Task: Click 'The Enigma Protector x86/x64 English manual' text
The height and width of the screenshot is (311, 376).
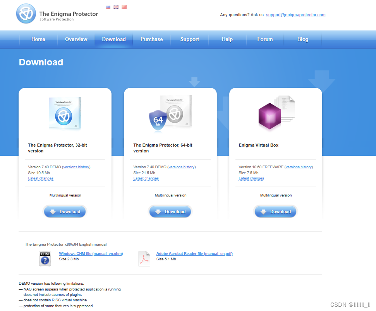Action: pyautogui.click(x=66, y=244)
